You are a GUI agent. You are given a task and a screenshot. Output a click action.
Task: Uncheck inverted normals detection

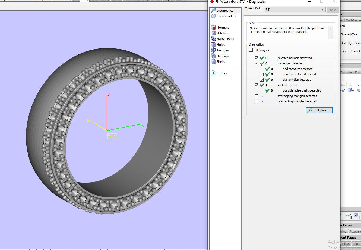[x=256, y=58]
